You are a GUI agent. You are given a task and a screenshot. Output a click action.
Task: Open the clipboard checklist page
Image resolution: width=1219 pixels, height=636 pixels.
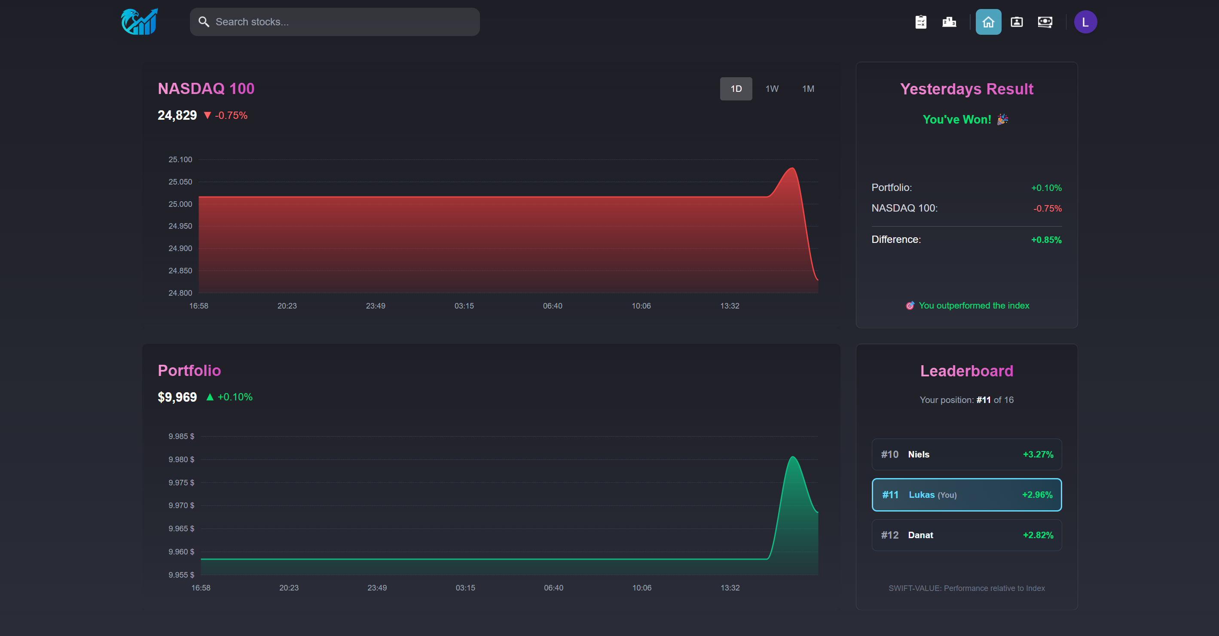point(920,22)
